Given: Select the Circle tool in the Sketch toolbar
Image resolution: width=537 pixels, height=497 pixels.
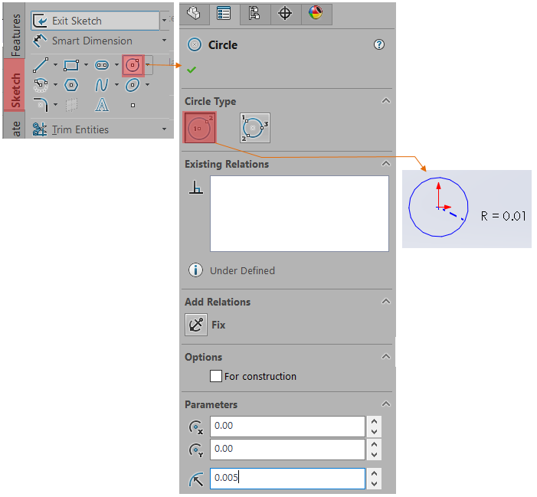Looking at the screenshot, I should pyautogui.click(x=133, y=65).
